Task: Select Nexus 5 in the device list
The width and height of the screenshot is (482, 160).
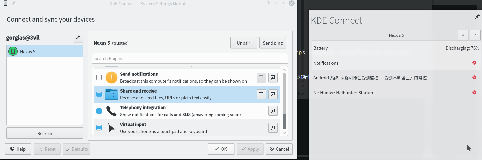Action: pos(45,51)
